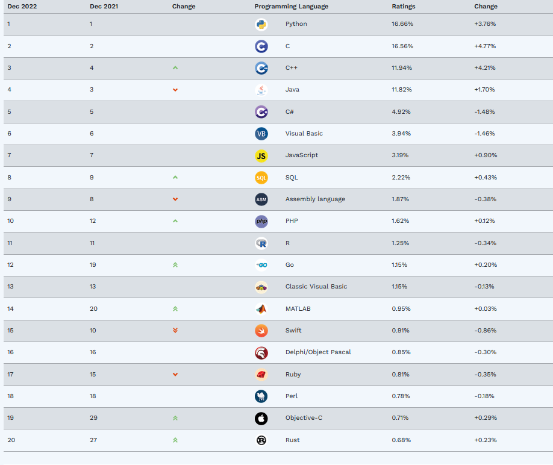Click the PHP elephant-purple logo
This screenshot has width=553, height=465.
coord(261,221)
